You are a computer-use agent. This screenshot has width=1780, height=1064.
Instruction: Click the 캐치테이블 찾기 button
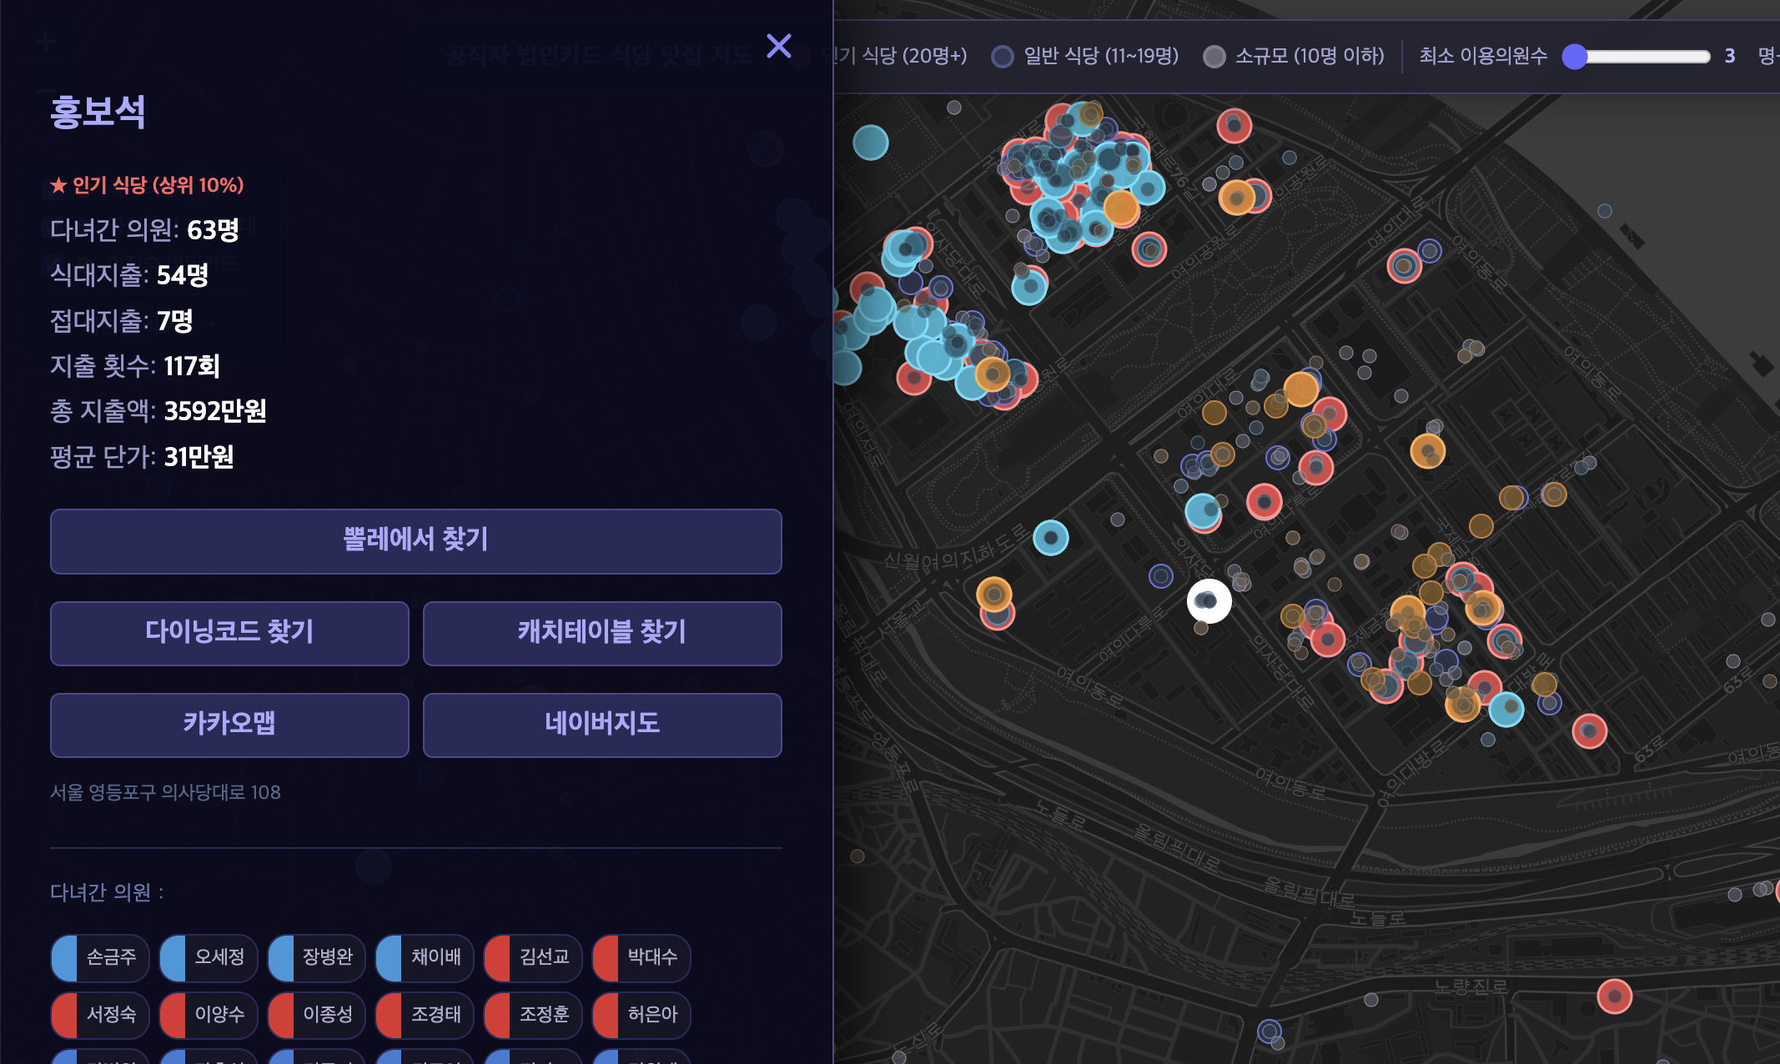click(x=602, y=633)
